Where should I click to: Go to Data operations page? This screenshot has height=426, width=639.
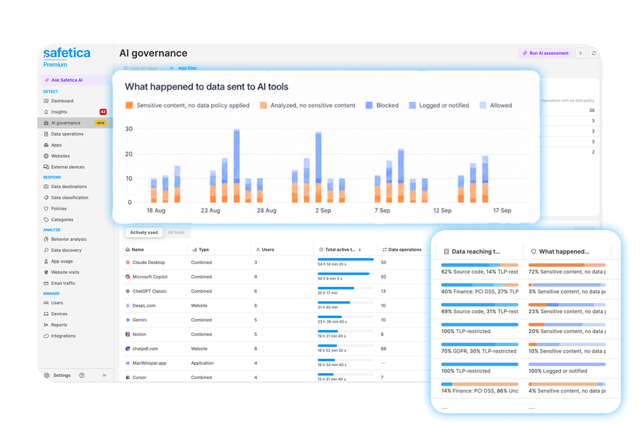coord(67,134)
